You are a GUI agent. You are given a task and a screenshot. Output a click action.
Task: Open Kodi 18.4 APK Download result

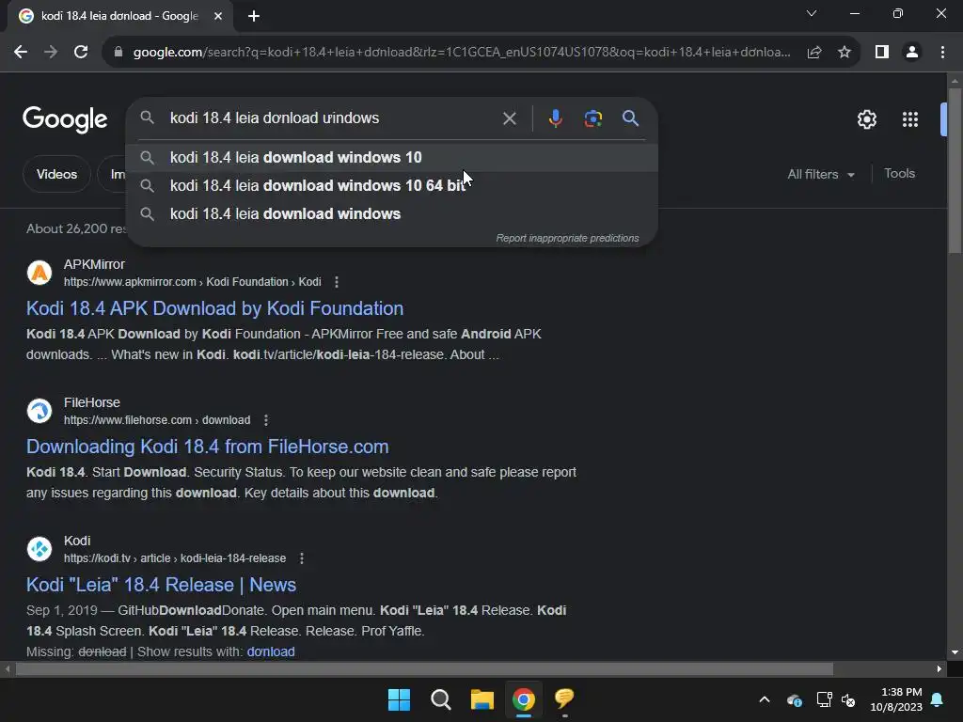tap(215, 308)
